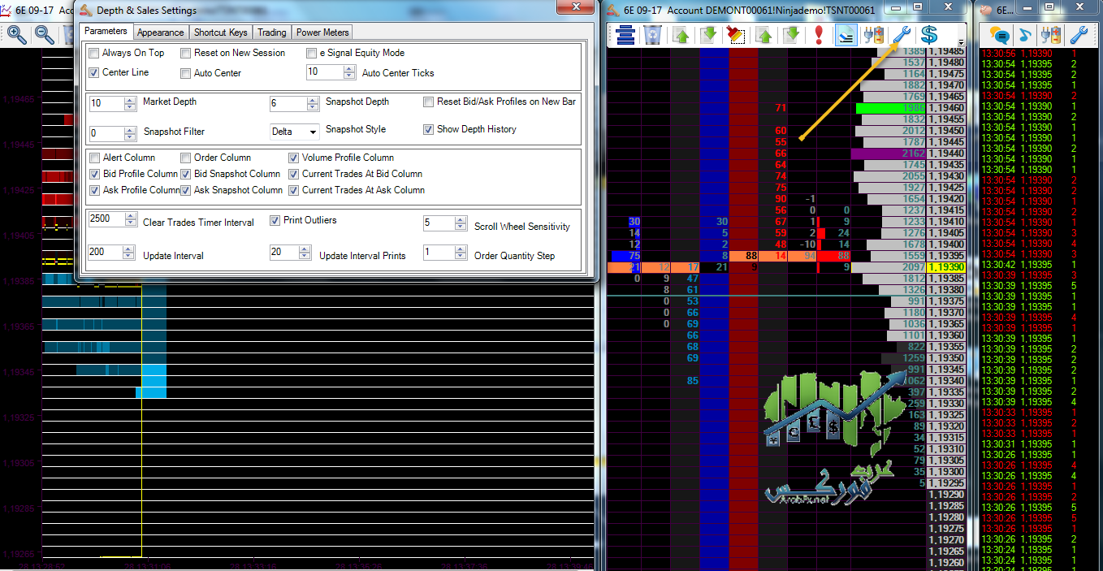
Task: Uncheck Bid Profile Column
Action: (94, 174)
